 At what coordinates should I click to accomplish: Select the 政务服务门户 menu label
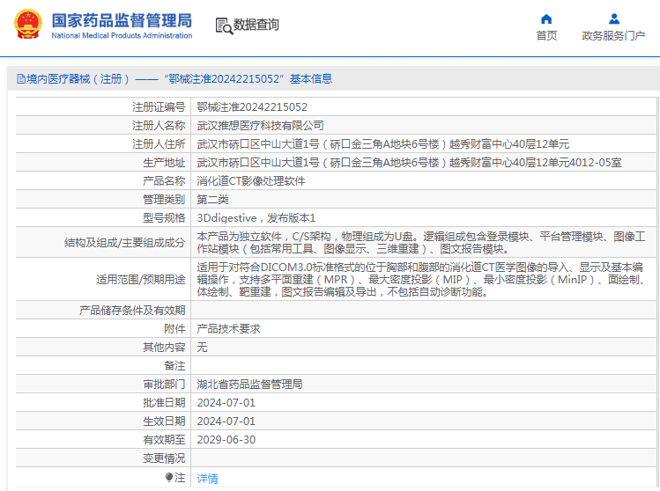pos(613,36)
